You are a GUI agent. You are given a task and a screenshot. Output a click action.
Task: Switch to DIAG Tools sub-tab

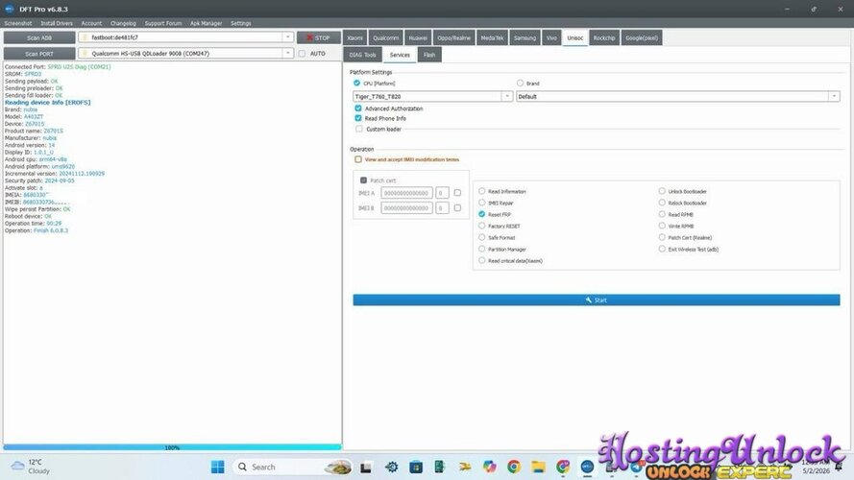tap(363, 55)
